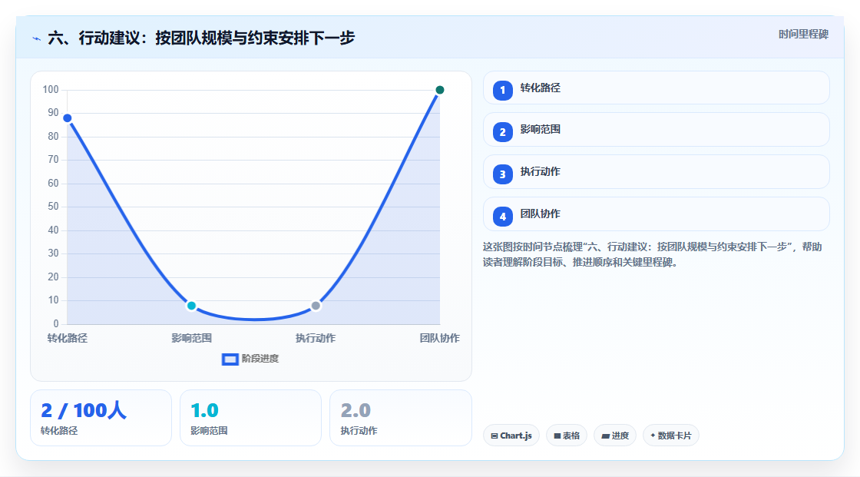Select the green 团队协作 data point at 100
The width and height of the screenshot is (860, 477).
click(x=440, y=89)
